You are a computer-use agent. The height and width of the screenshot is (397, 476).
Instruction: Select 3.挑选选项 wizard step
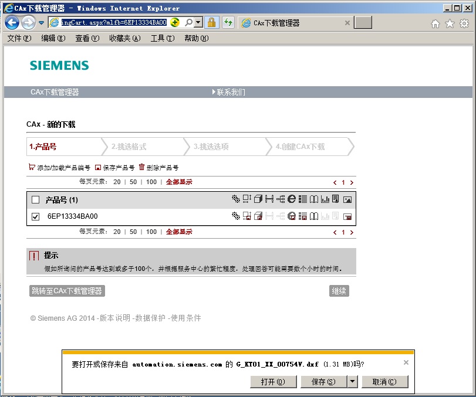pos(228,147)
